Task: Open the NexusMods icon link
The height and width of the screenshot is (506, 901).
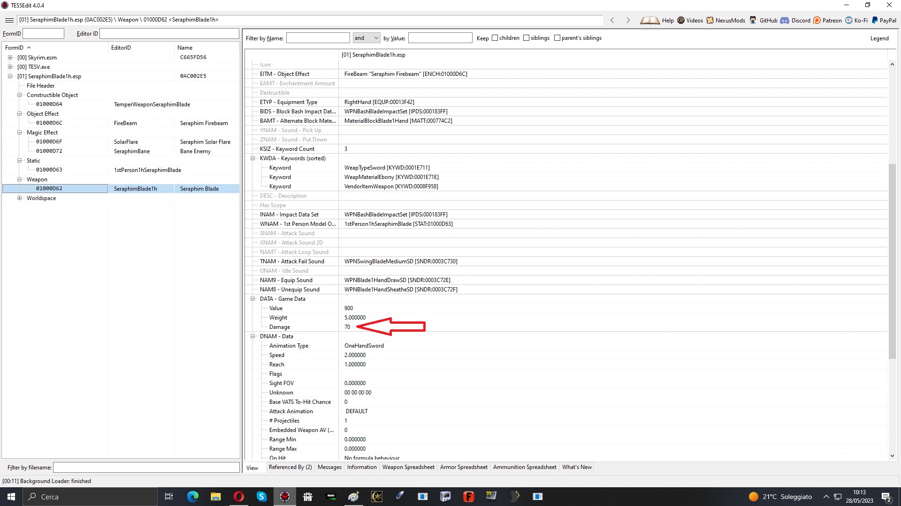Action: pos(710,20)
